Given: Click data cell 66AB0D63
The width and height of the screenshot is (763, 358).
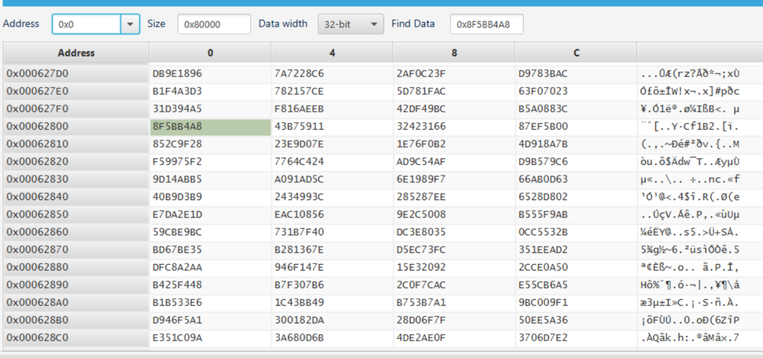Looking at the screenshot, I should (x=576, y=179).
